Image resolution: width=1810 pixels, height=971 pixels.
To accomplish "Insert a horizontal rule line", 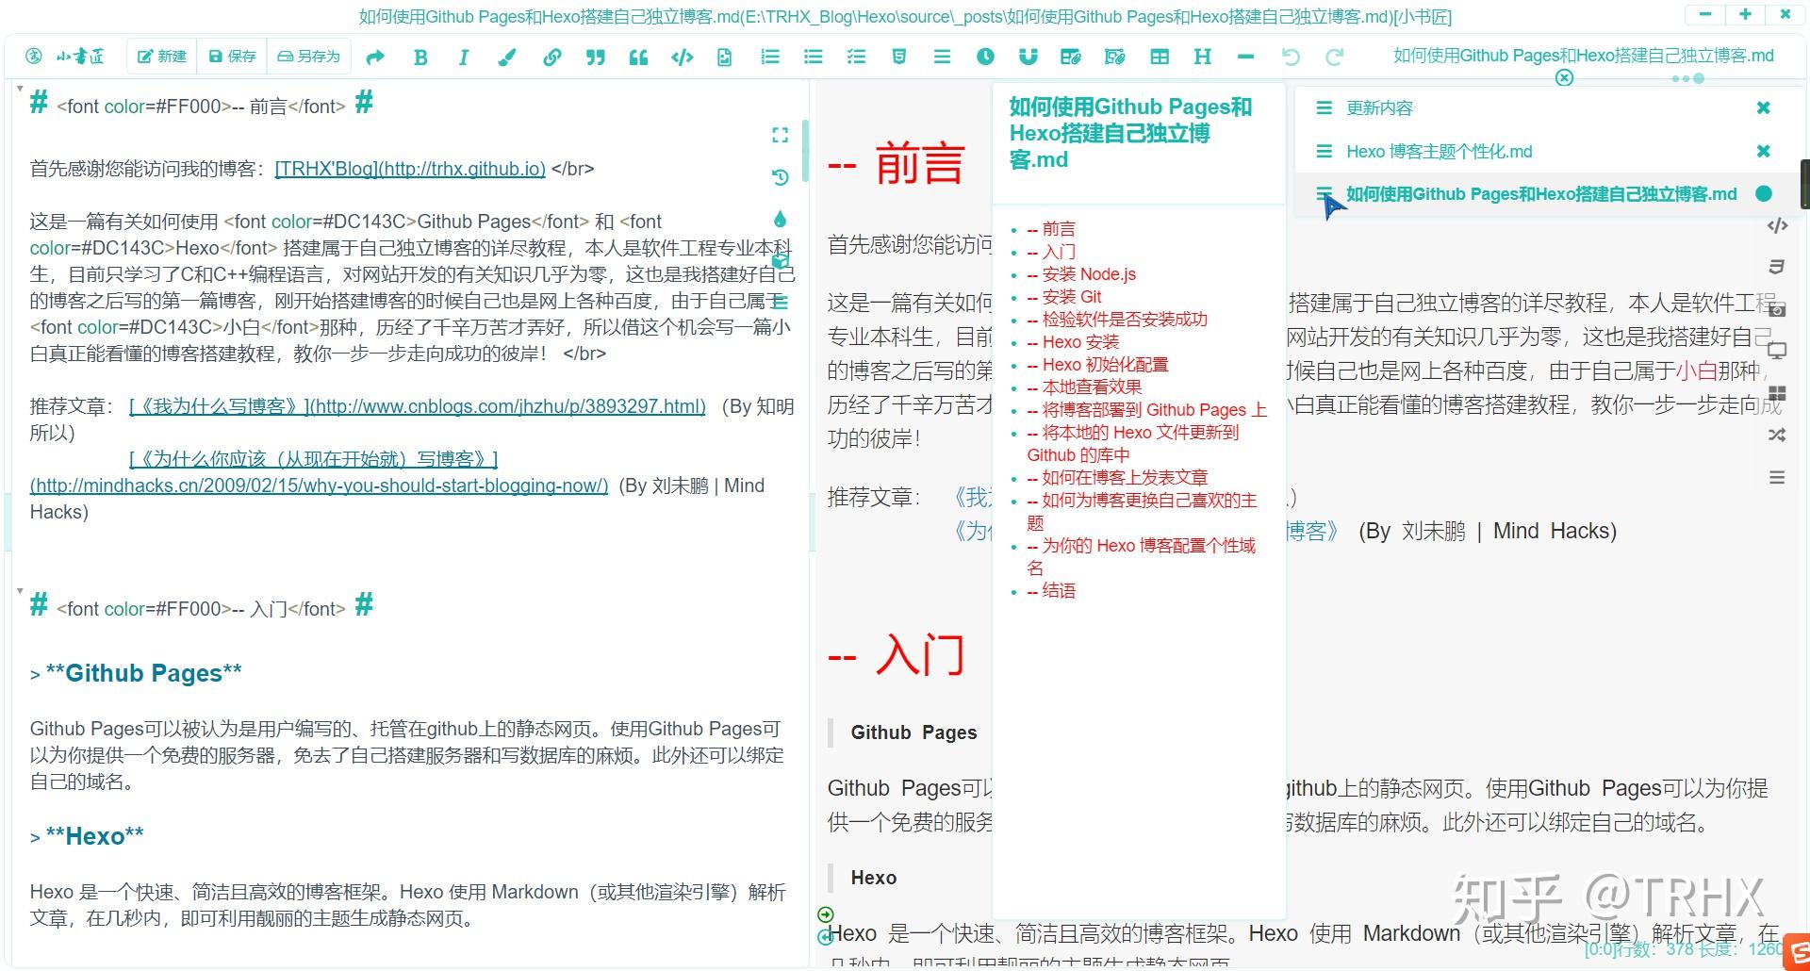I will 1245,58.
